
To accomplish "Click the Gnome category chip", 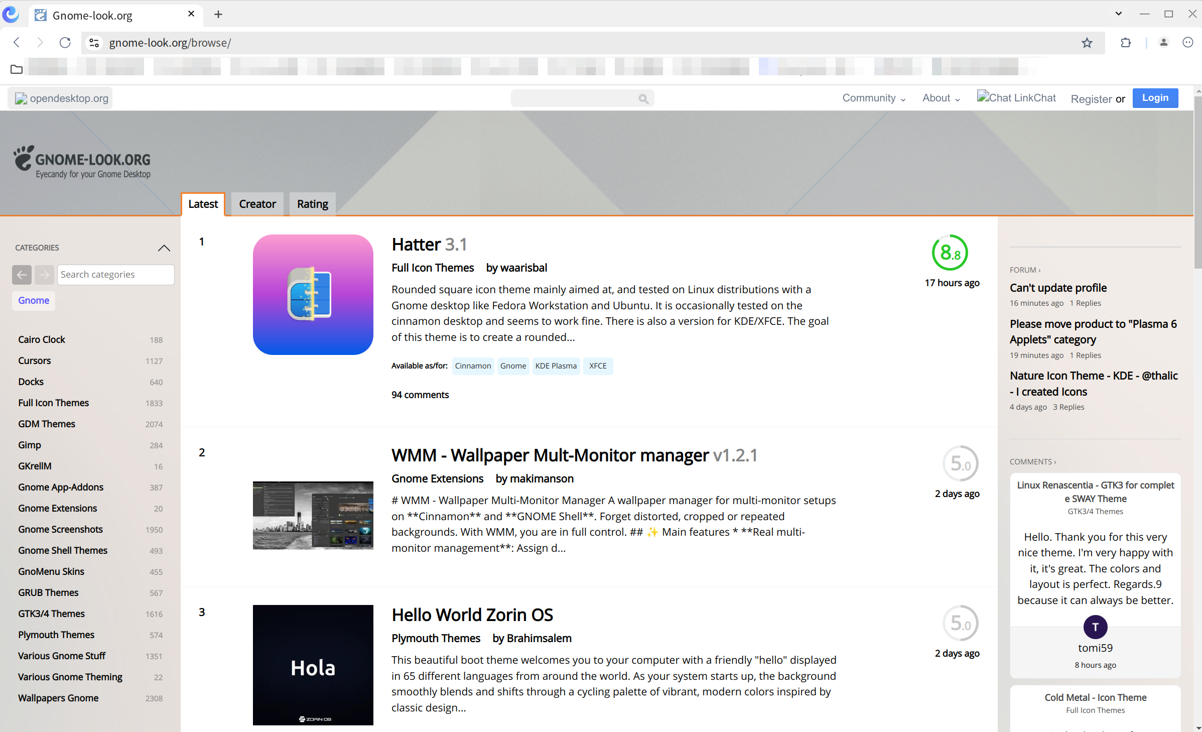I will 34,300.
